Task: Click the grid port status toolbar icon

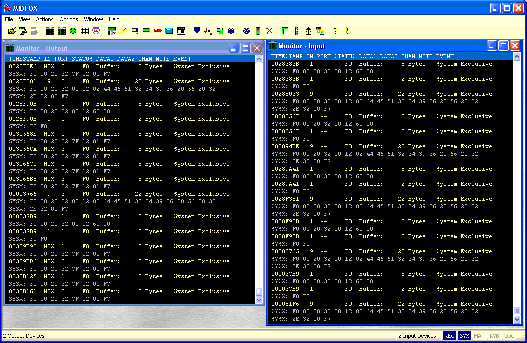Action: (85, 31)
